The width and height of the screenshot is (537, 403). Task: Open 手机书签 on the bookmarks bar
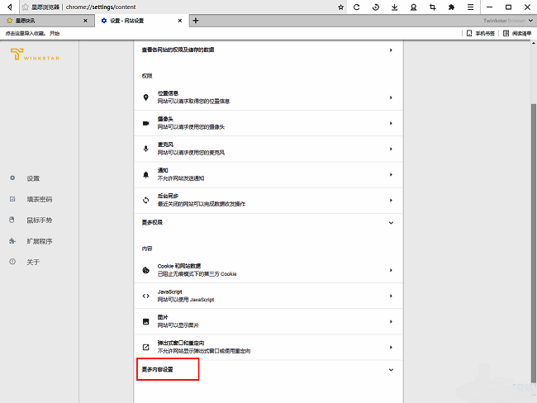point(481,34)
